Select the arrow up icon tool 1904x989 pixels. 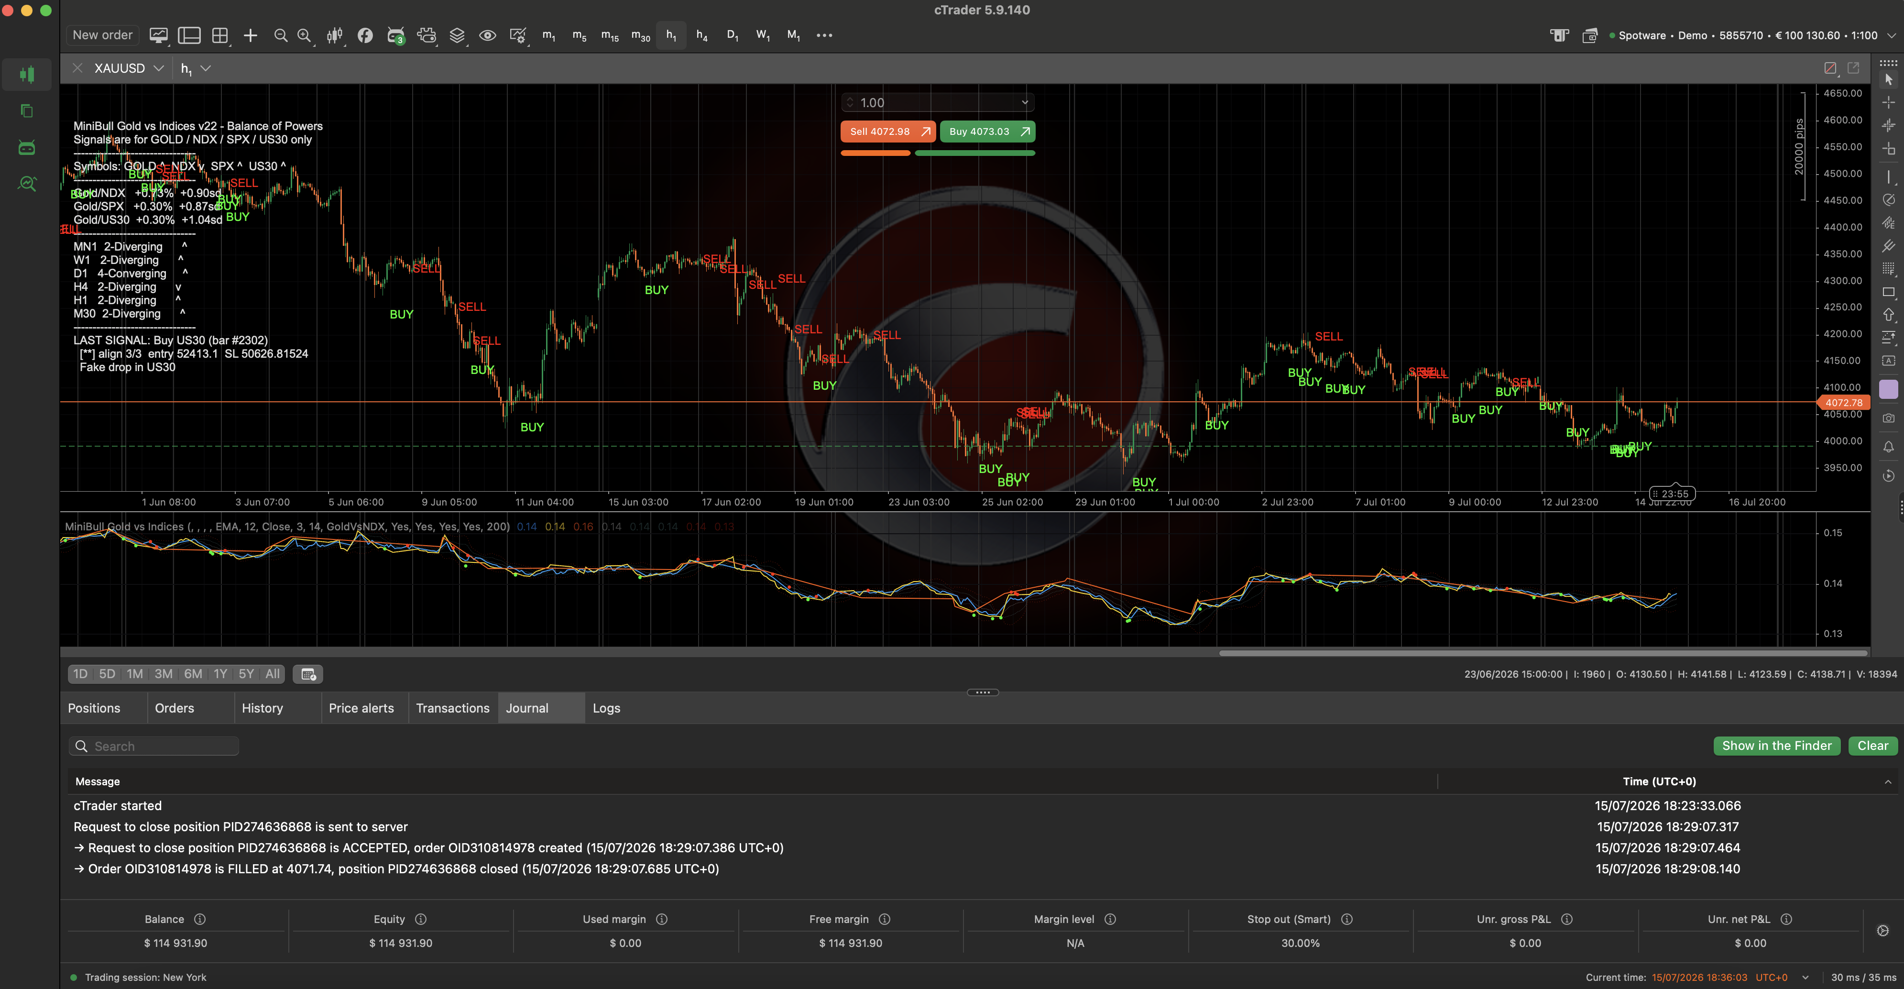[1889, 315]
